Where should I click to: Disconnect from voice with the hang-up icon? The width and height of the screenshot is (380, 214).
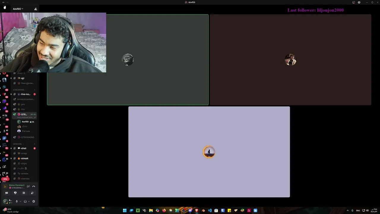tap(34, 186)
